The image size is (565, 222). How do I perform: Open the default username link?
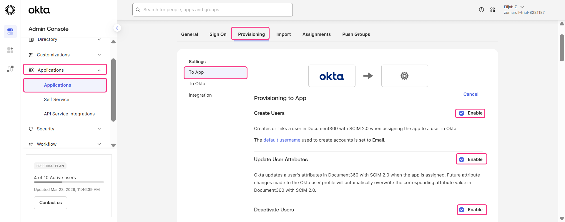click(282, 140)
